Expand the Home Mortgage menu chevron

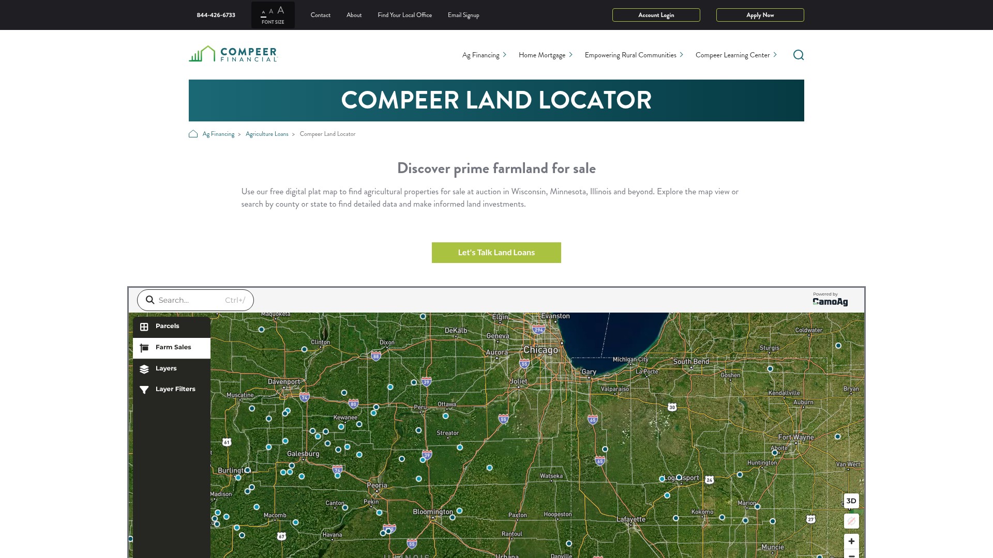tap(571, 55)
